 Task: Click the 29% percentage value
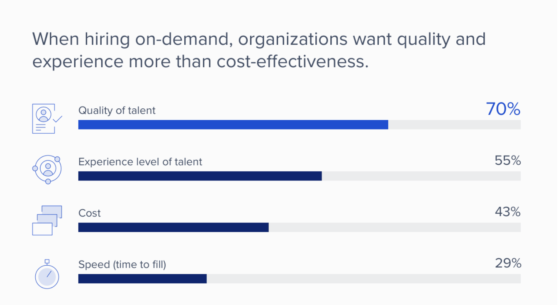508,264
